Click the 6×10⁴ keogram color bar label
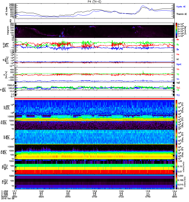 (x=181, y=24)
